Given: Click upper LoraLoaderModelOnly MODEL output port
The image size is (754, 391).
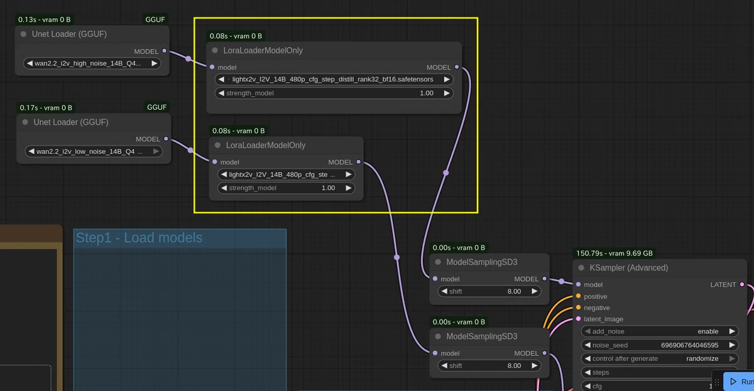Looking at the screenshot, I should point(457,67).
